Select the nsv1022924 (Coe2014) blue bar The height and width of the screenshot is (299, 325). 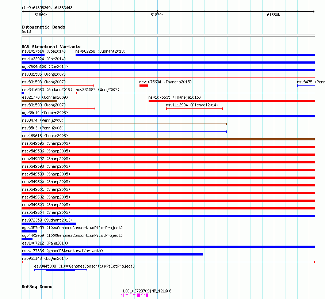168,63
